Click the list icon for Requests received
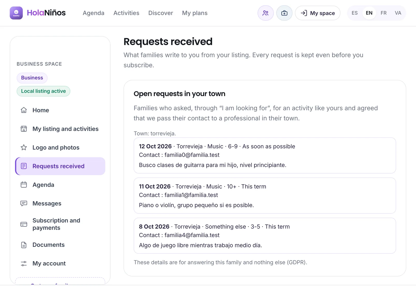 click(x=24, y=166)
